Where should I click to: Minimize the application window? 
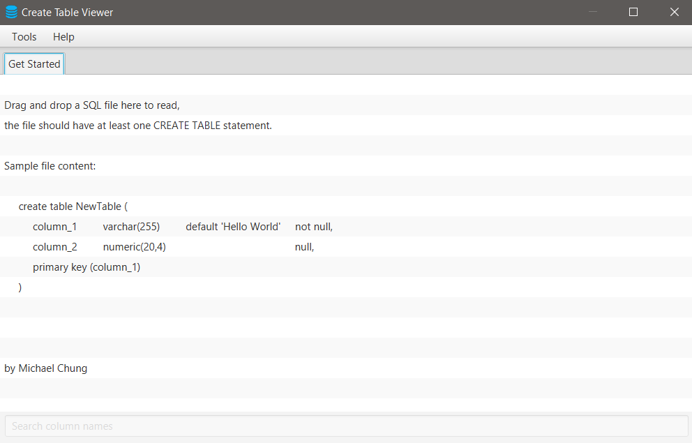pyautogui.click(x=593, y=12)
